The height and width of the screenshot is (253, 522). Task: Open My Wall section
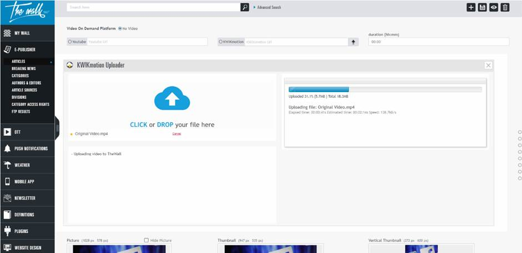[x=27, y=33]
